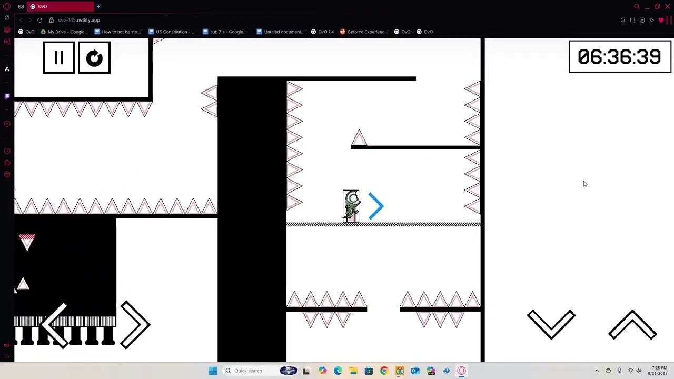674x379 pixels.
Task: Tap the on-screen move right arrow
Action: tap(135, 325)
